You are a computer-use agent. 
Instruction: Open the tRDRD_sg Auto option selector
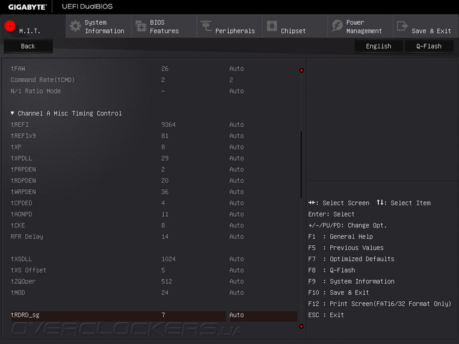tap(237, 315)
